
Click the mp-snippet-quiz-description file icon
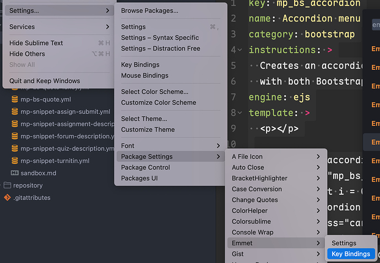15,149
